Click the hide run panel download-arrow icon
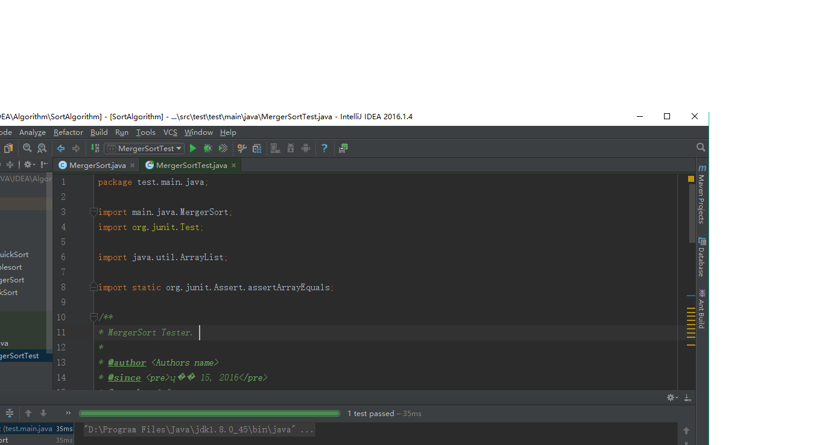This screenshot has height=445, width=822. tap(688, 397)
